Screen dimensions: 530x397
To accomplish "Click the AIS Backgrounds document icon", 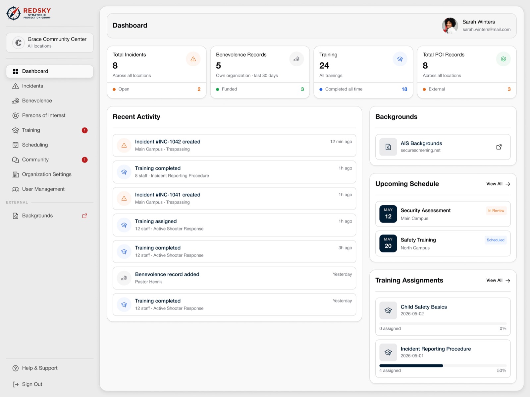I will 388,147.
